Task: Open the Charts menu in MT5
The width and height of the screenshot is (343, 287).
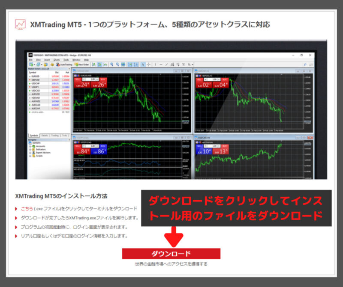Action: [x=57, y=60]
